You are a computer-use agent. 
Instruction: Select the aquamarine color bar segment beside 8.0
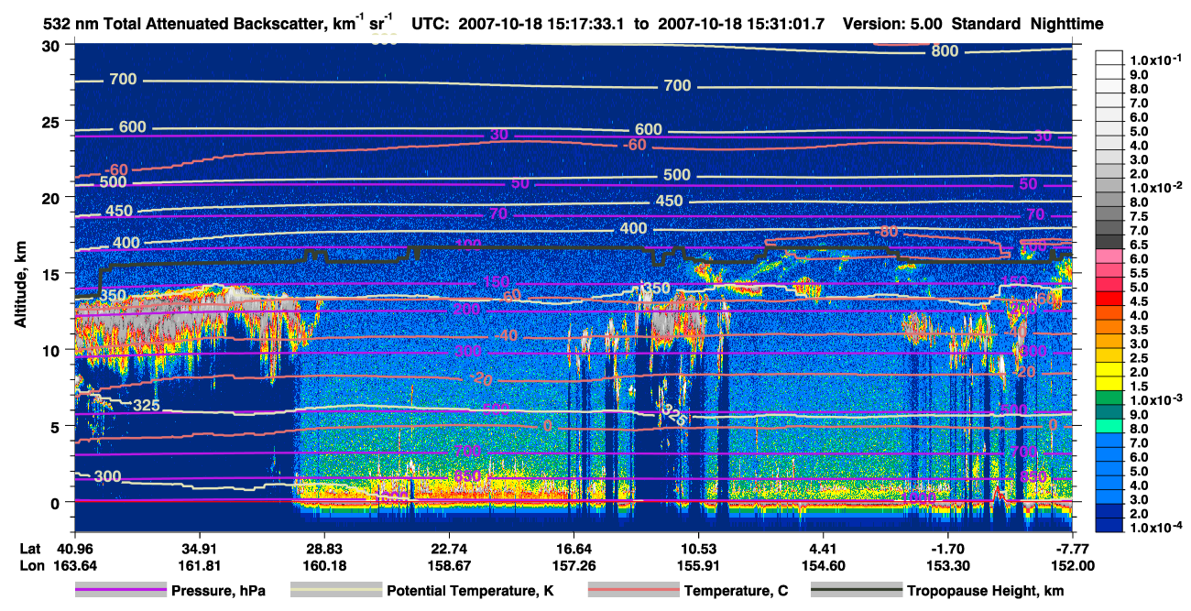1110,427
